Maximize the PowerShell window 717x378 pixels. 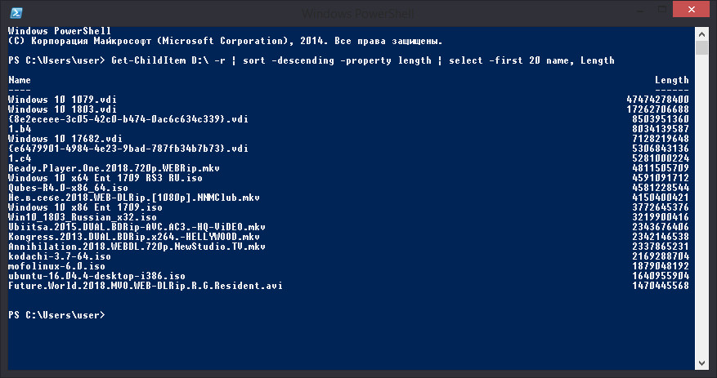[661, 9]
